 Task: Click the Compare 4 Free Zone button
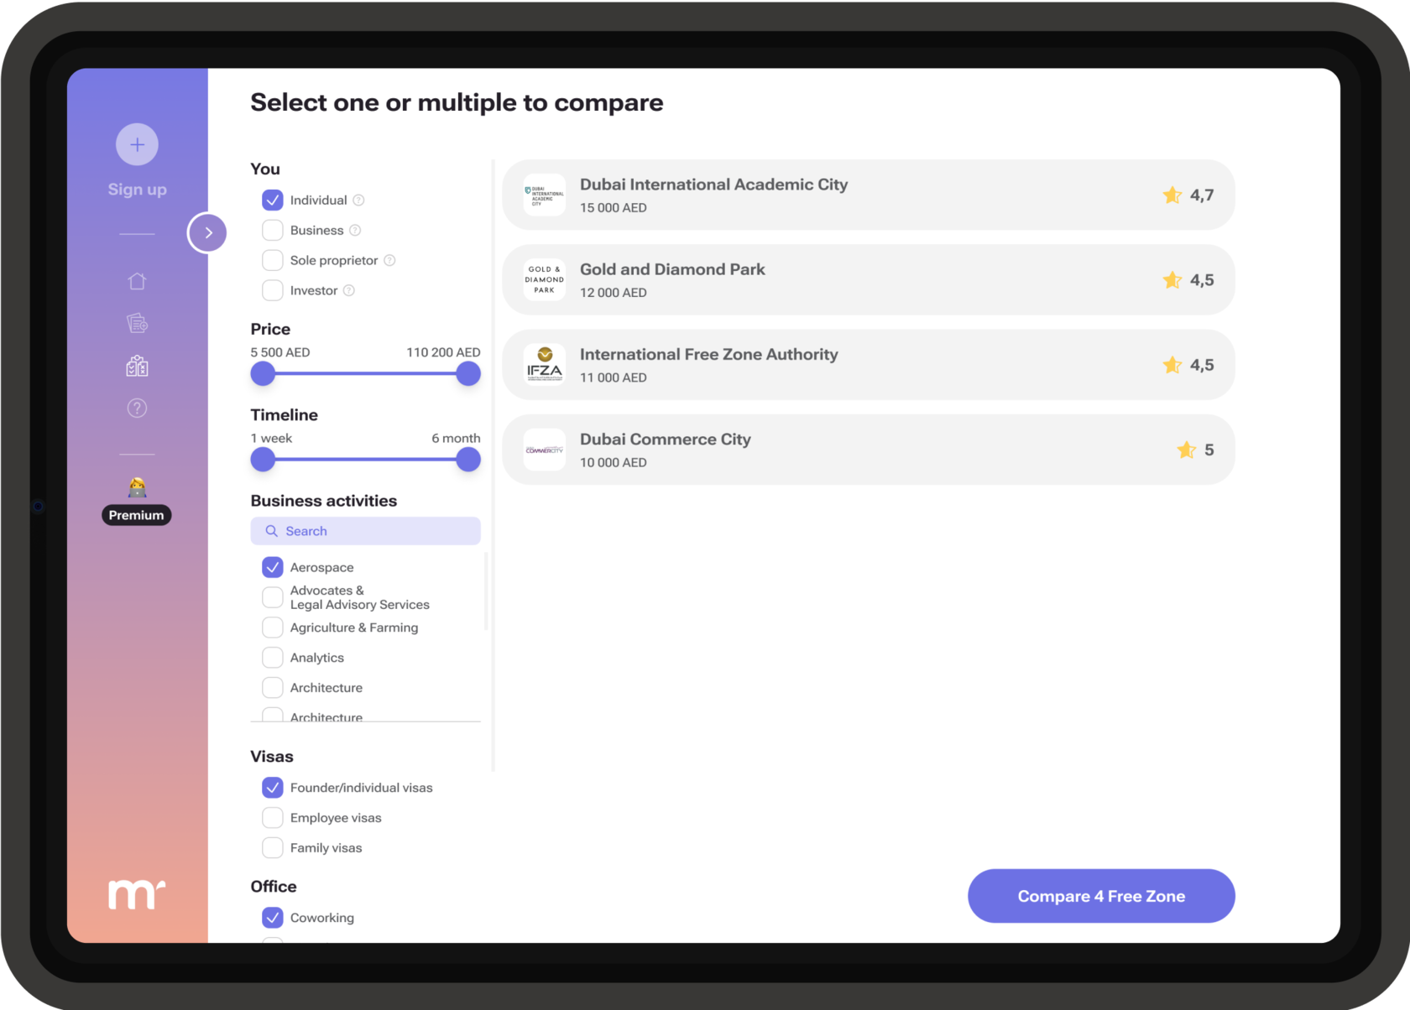(x=1100, y=896)
